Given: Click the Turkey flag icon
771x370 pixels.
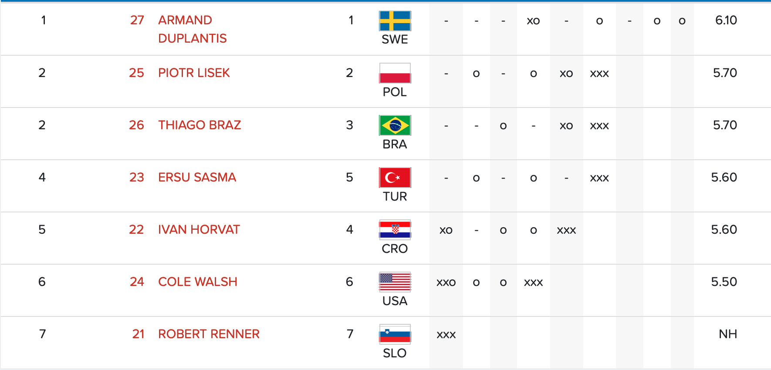Looking at the screenshot, I should pos(395,178).
